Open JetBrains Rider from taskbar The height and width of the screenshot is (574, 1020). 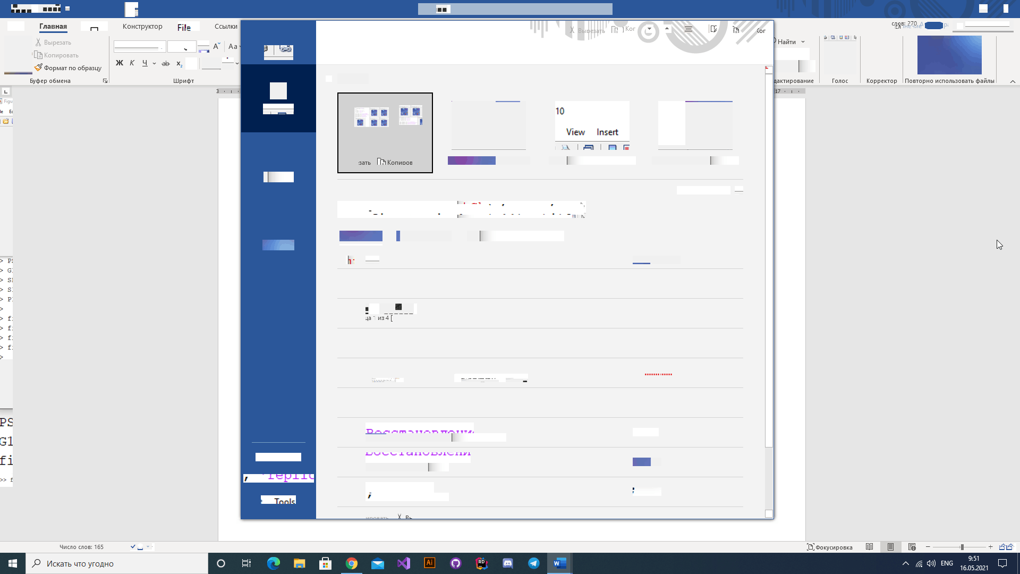(x=482, y=563)
